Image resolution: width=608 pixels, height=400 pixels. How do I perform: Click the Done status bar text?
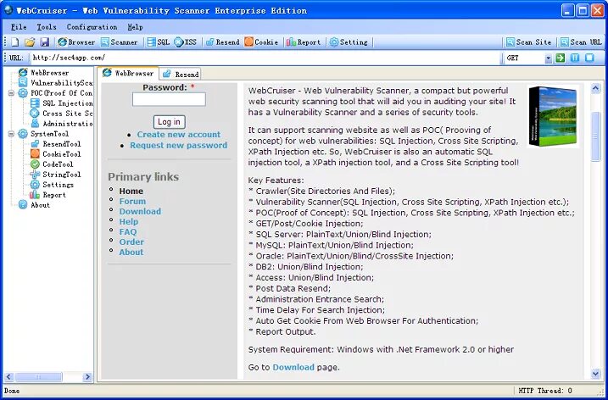click(12, 391)
